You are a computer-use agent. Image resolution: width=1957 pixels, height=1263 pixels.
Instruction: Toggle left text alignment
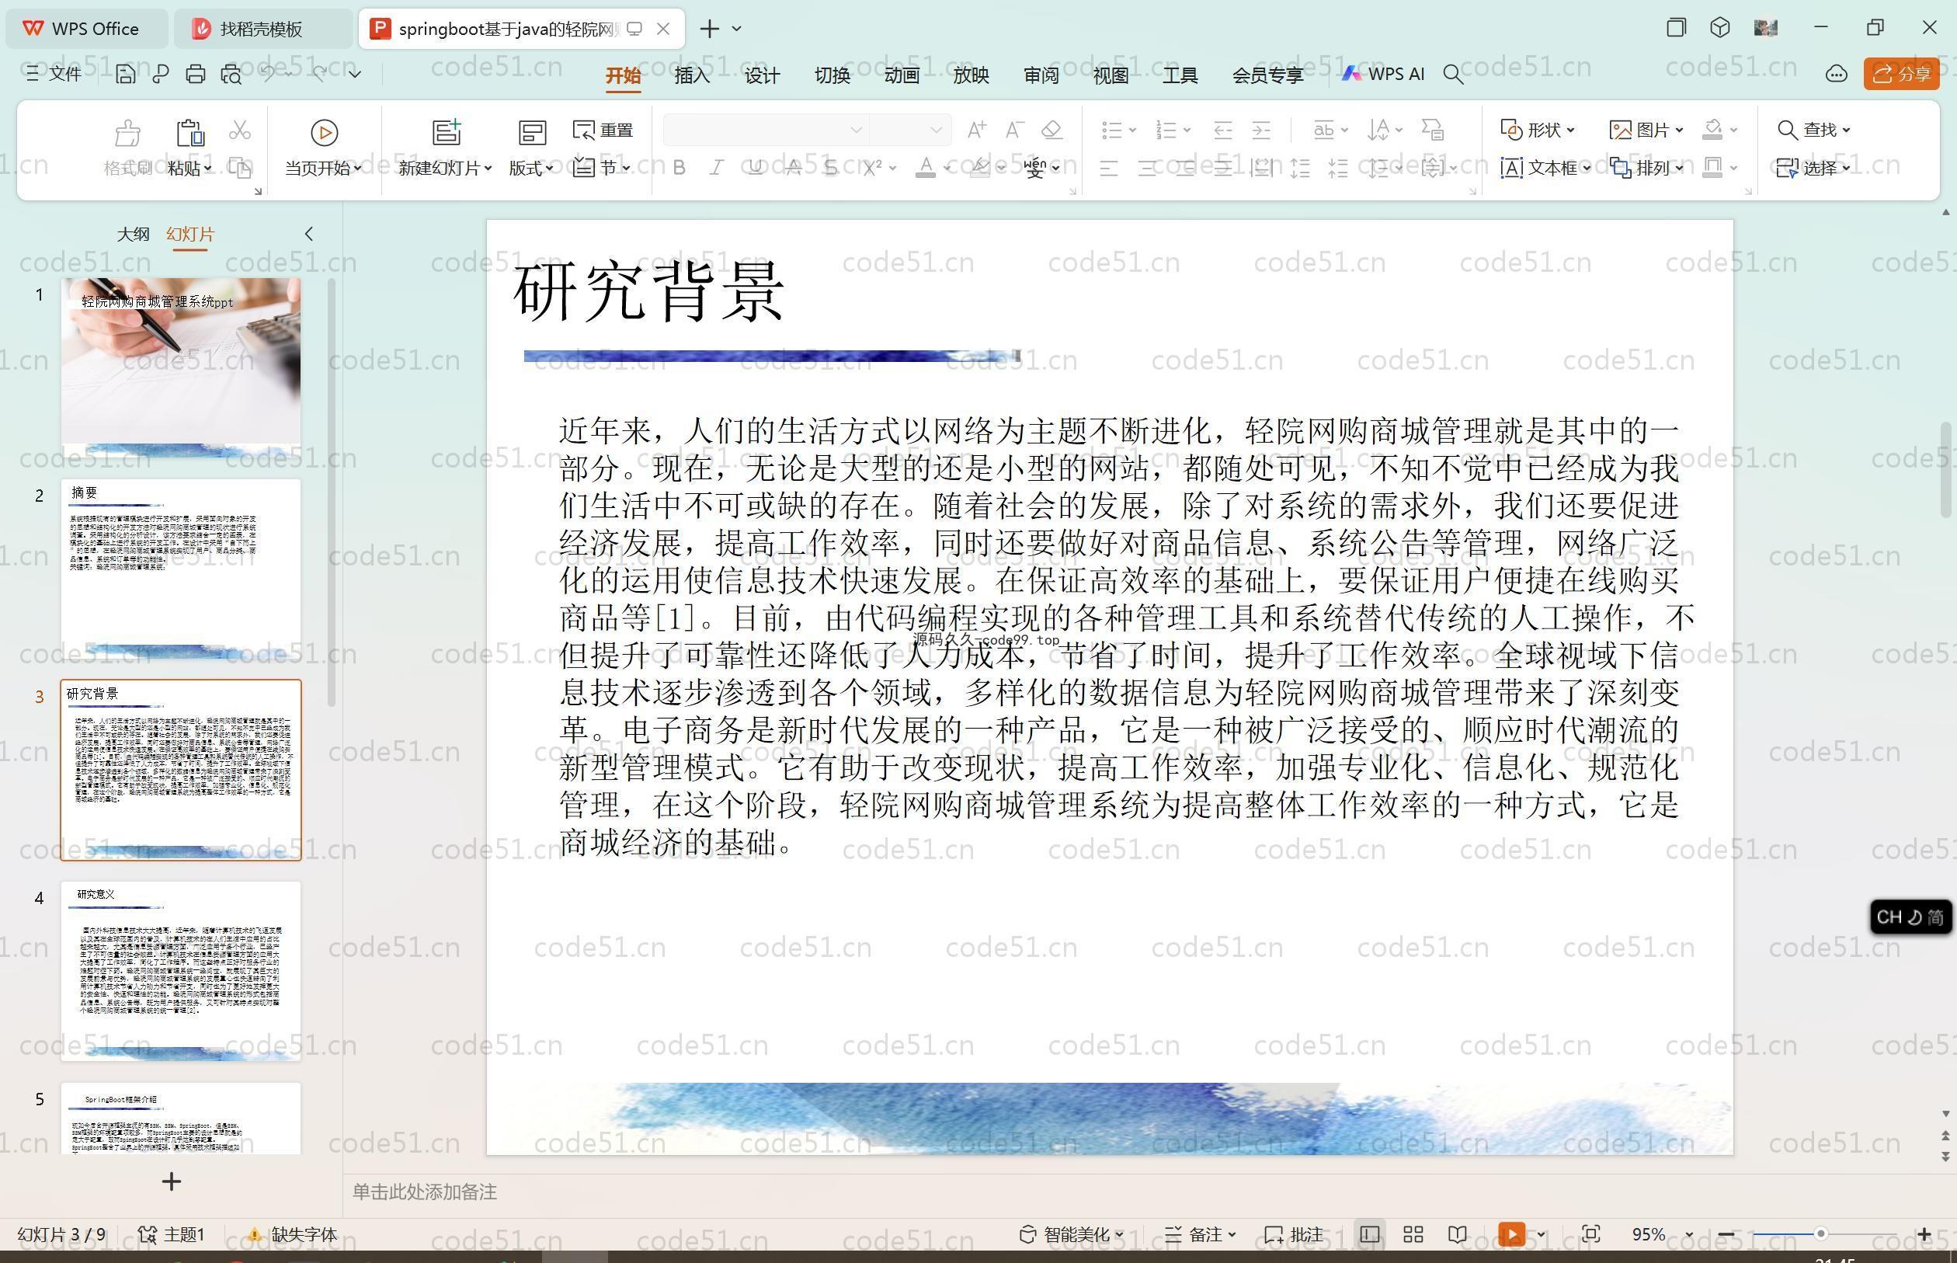click(1109, 169)
